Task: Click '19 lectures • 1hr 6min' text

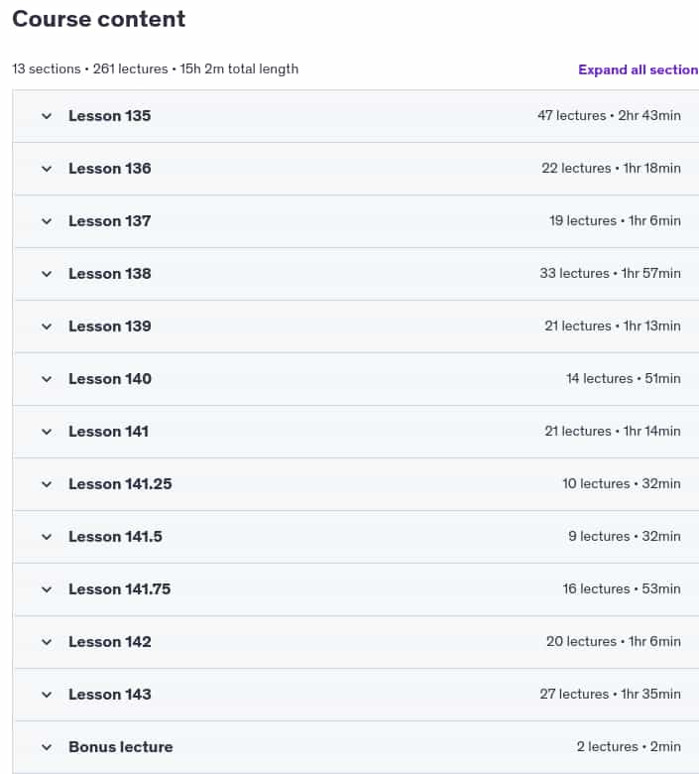Action: pos(615,220)
